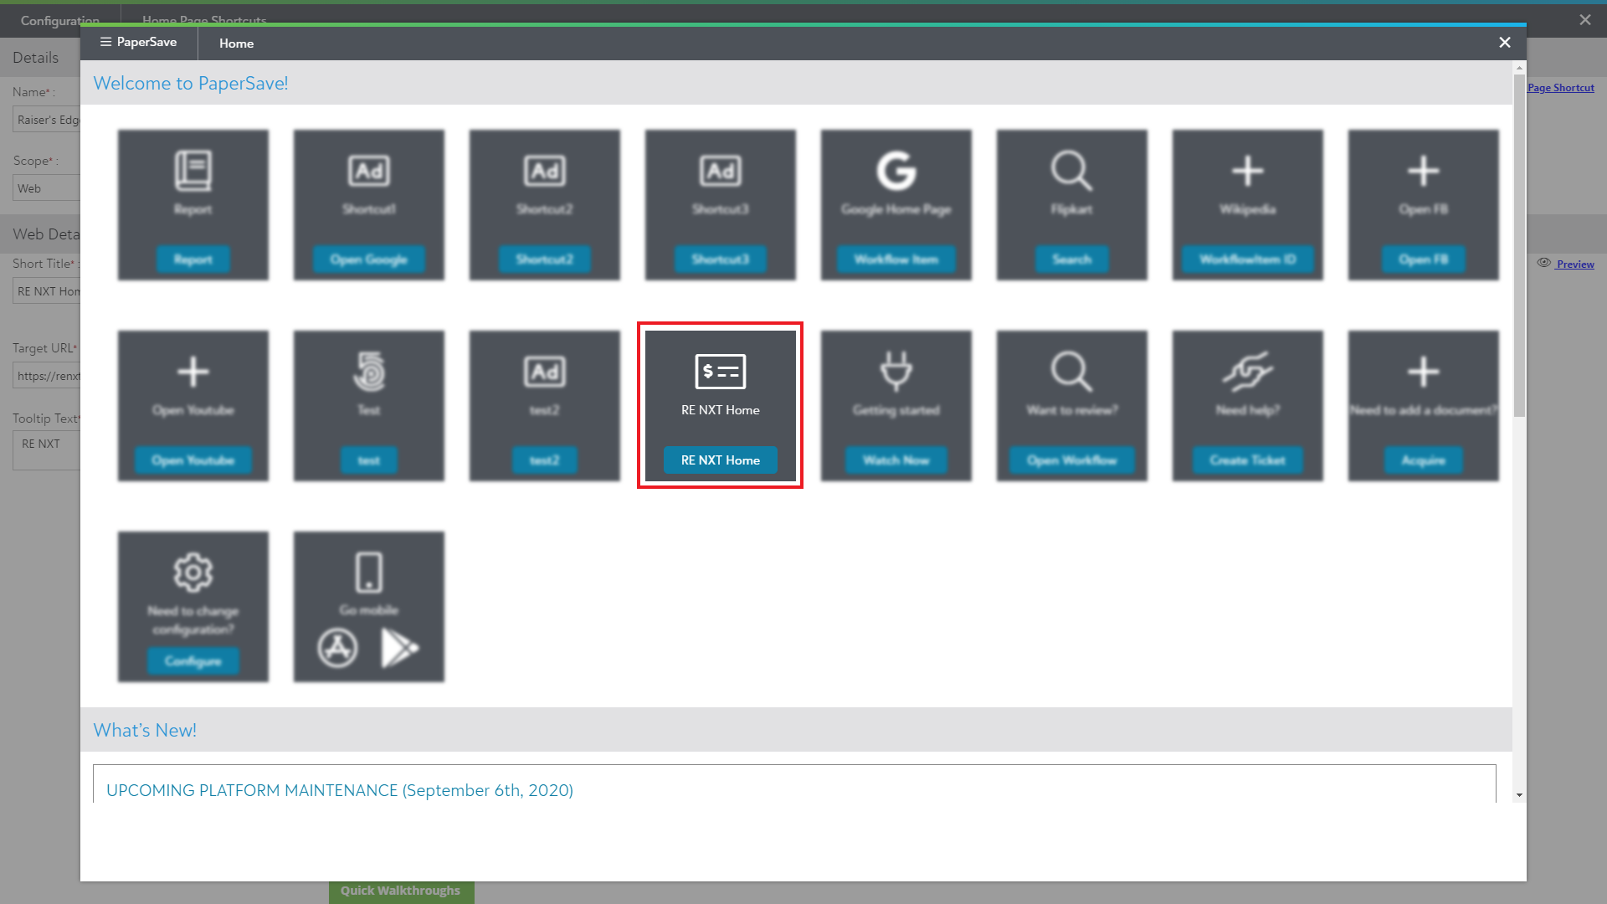Open the Upcoming Platform Maintenance announcement
Image resolution: width=1607 pixels, height=904 pixels.
[x=339, y=790]
